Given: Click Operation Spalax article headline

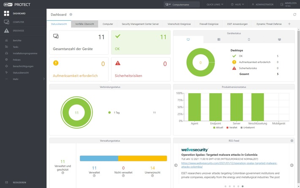Looking at the screenshot, I should [x=219, y=155].
